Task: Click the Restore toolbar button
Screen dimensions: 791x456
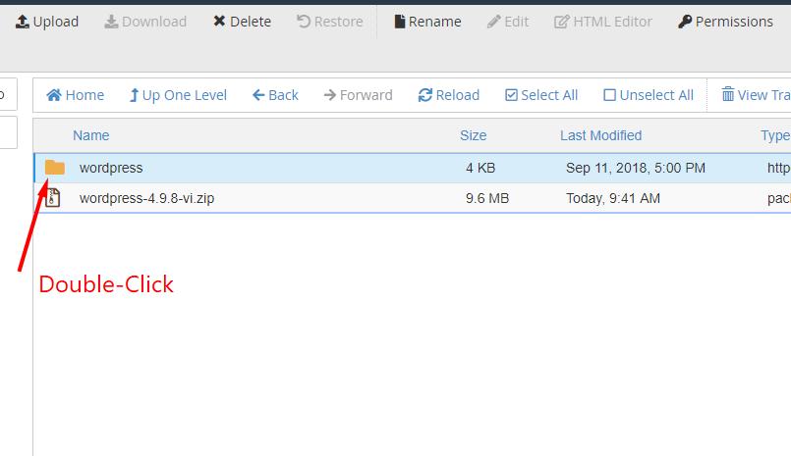Action: pyautogui.click(x=330, y=22)
